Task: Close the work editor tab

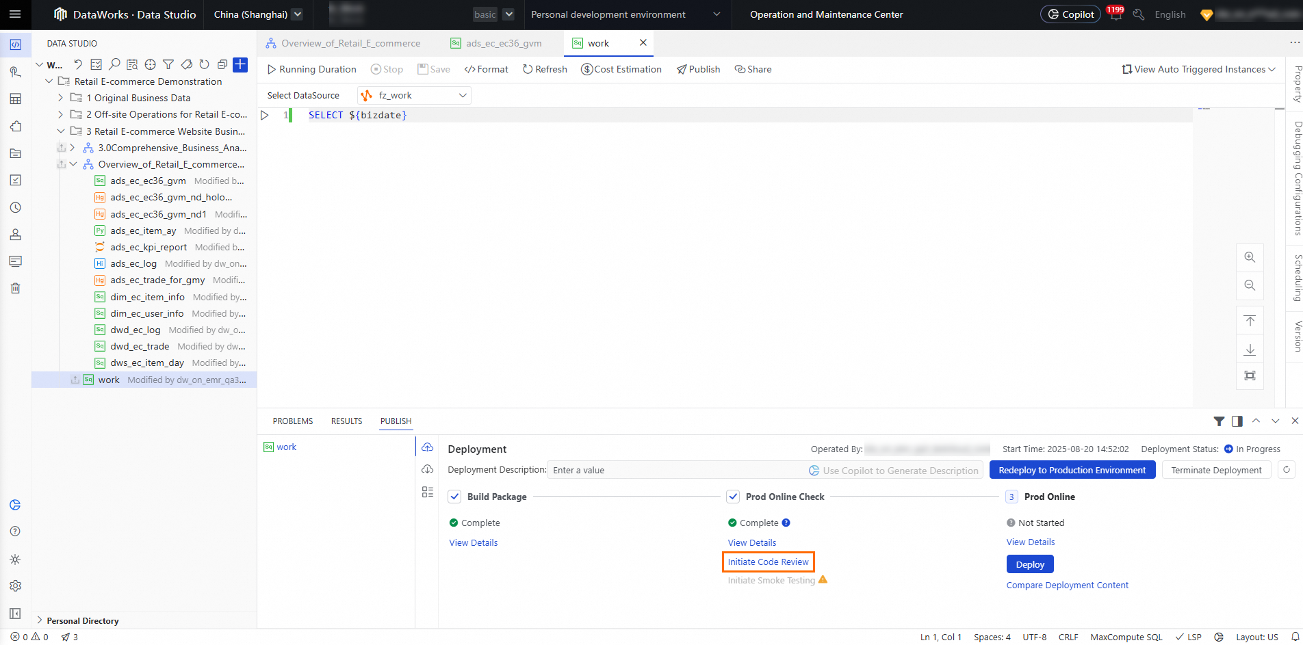Action: (x=643, y=42)
